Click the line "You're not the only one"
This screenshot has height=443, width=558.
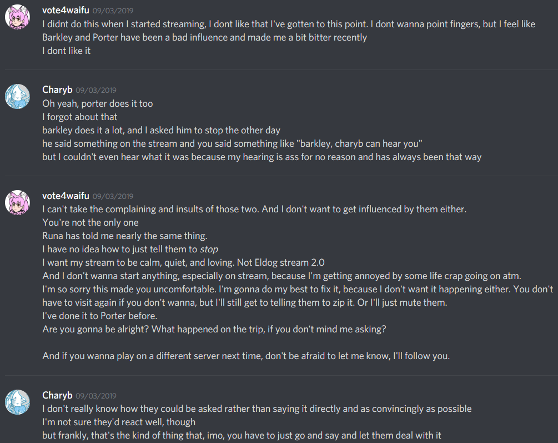[x=91, y=223]
